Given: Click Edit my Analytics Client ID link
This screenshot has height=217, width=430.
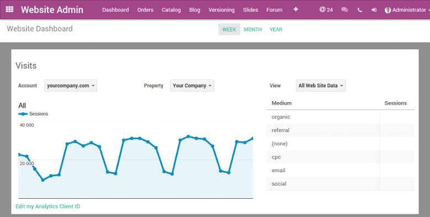Looking at the screenshot, I should 47,207.
